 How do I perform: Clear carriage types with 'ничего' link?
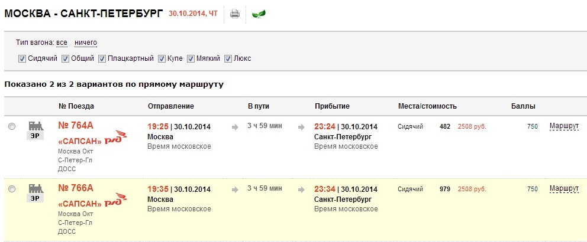pyautogui.click(x=86, y=42)
